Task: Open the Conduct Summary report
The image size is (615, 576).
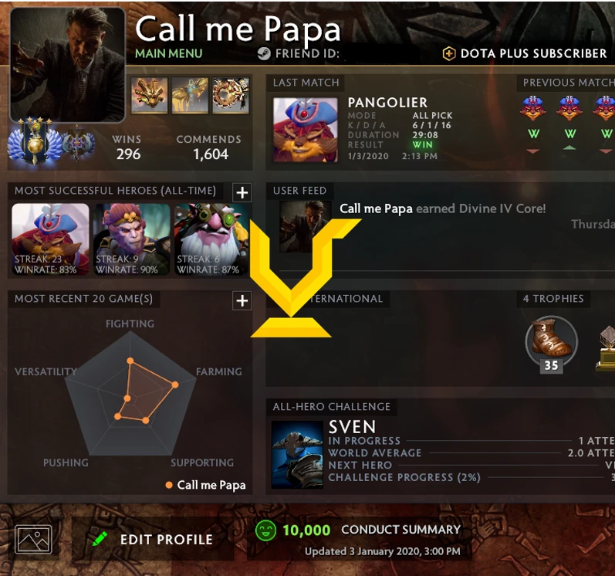Action: (400, 530)
